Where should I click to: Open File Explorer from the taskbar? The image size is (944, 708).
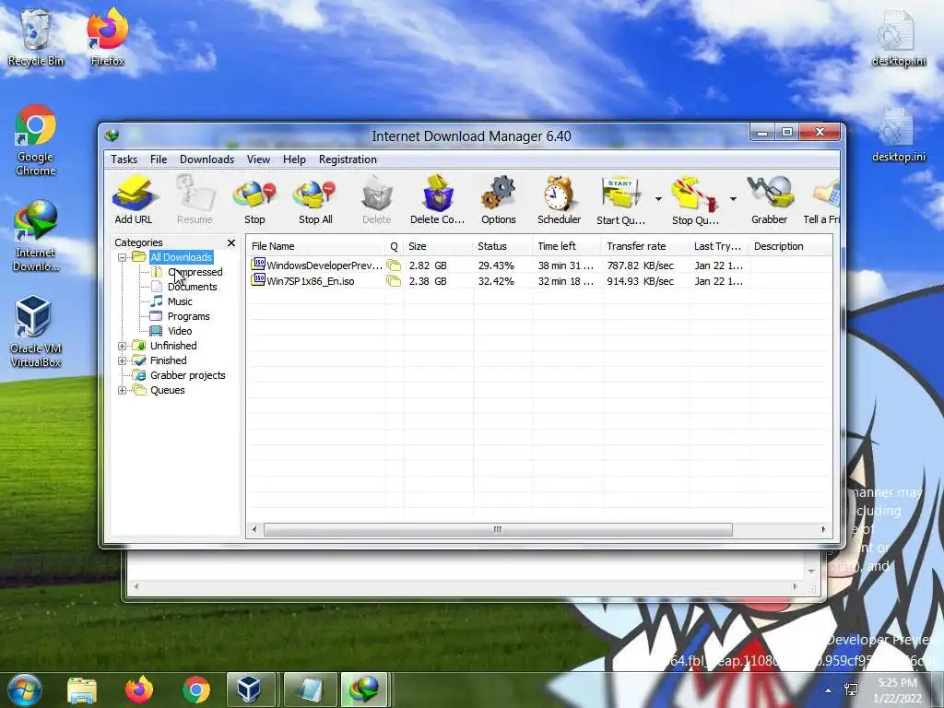pyautogui.click(x=82, y=690)
